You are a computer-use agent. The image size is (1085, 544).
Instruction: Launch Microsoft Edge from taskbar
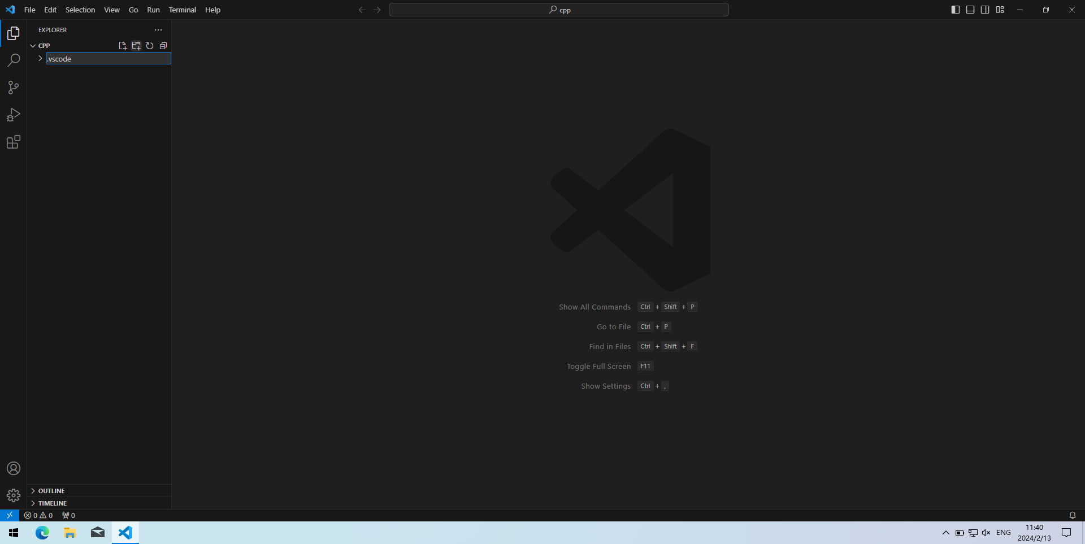42,533
